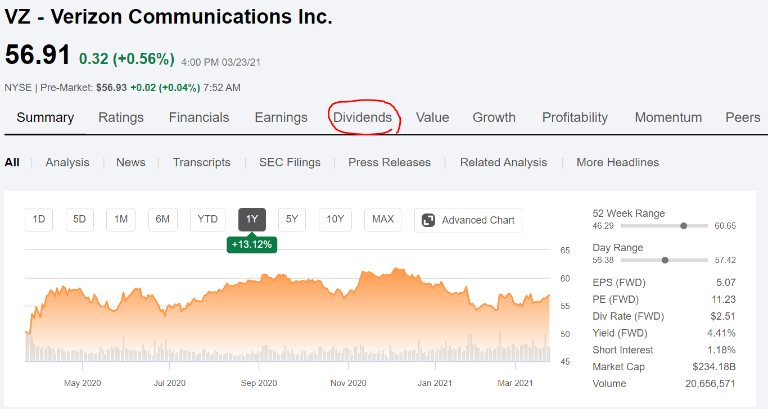
Task: Click the Nov 2020 axis label
Action: (349, 383)
